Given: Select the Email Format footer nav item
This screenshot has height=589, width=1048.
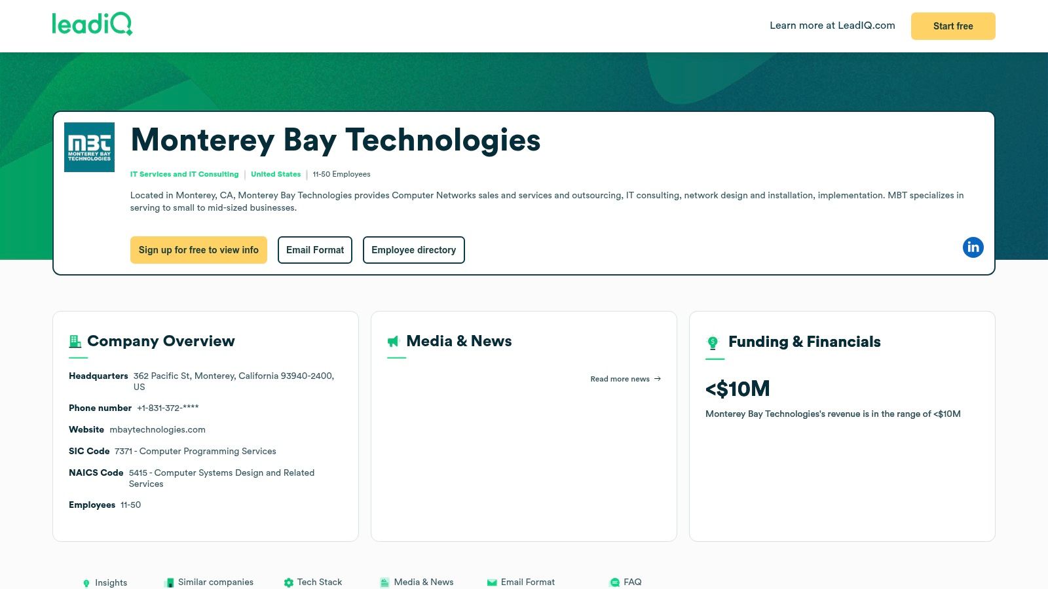Looking at the screenshot, I should click(x=528, y=582).
